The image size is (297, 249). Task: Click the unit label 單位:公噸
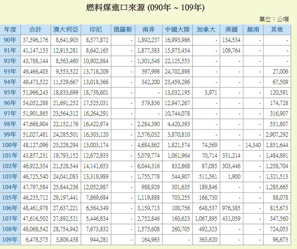[274, 19]
